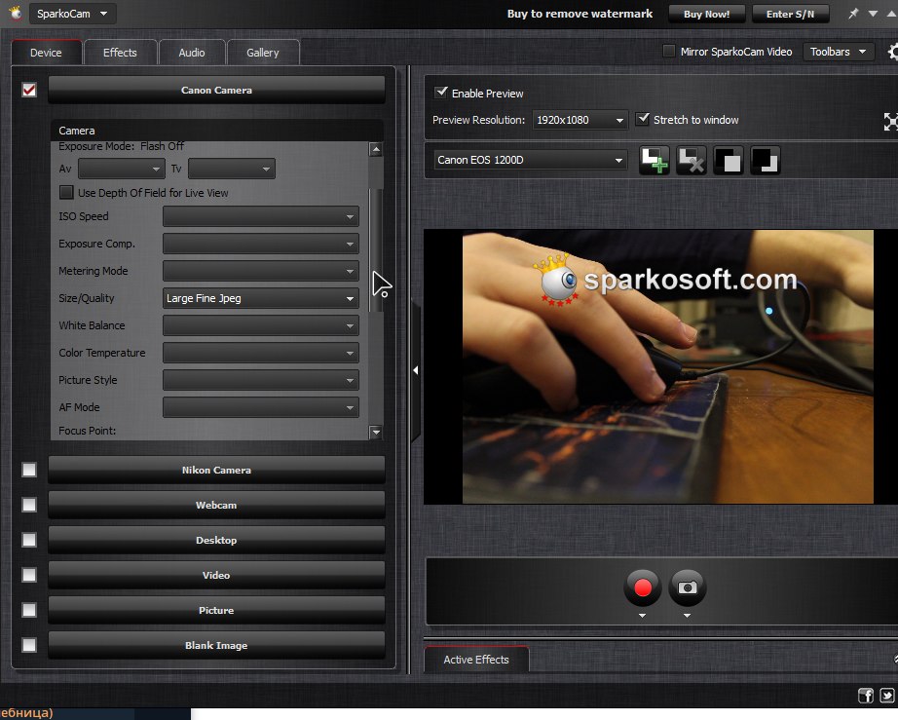The width and height of the screenshot is (898, 720).
Task: Uncheck the Canon Camera checkbox
Action: (x=29, y=90)
